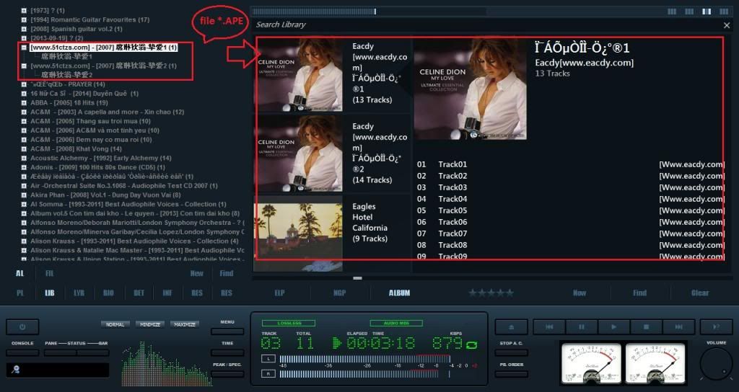Click the R channel indicator
This screenshot has width=739, height=392.
[268, 374]
